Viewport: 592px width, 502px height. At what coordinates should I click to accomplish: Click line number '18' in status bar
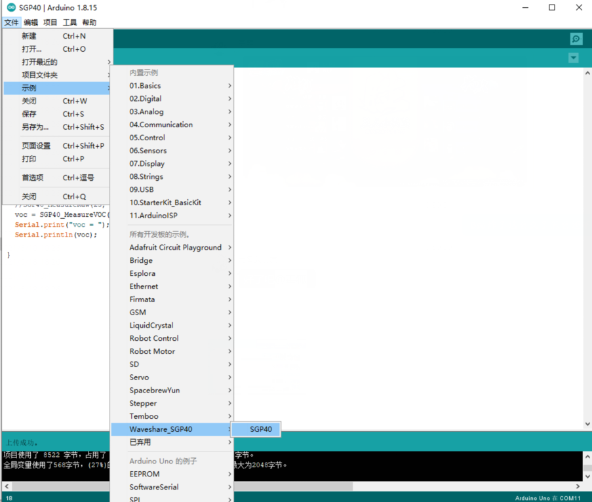point(9,498)
